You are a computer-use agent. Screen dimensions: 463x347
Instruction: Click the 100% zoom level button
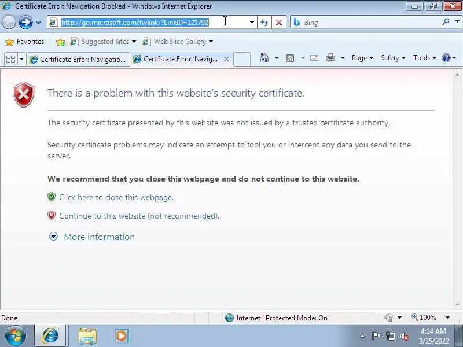[x=424, y=318]
